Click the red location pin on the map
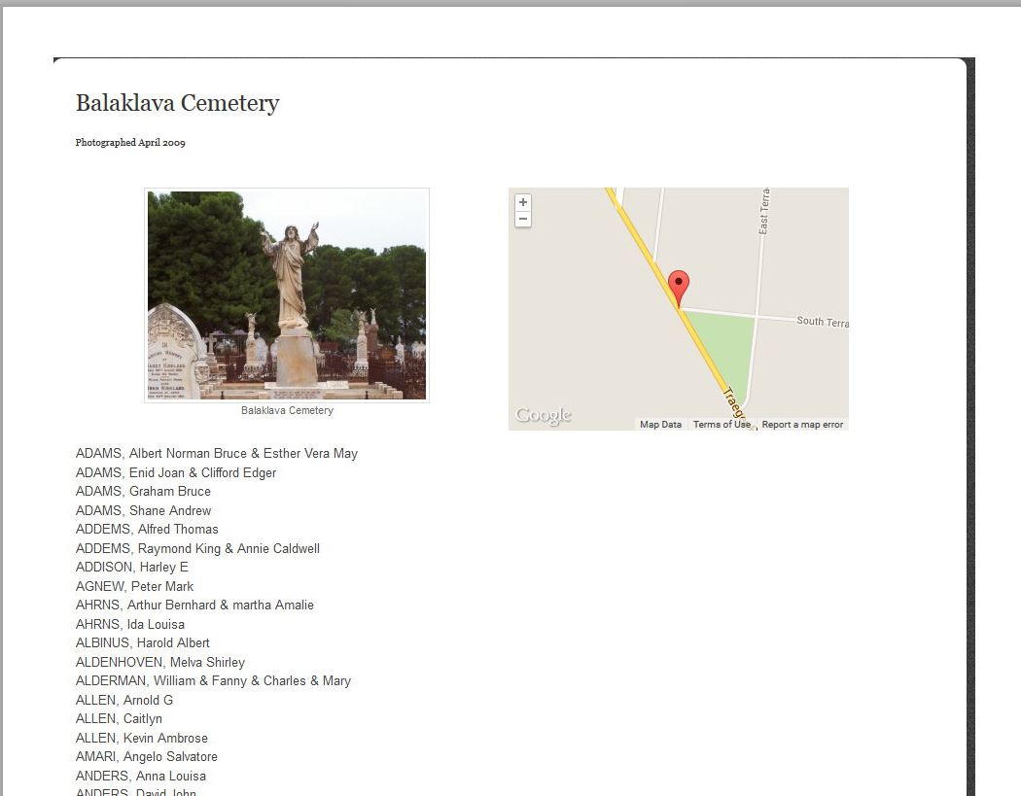 (x=679, y=289)
